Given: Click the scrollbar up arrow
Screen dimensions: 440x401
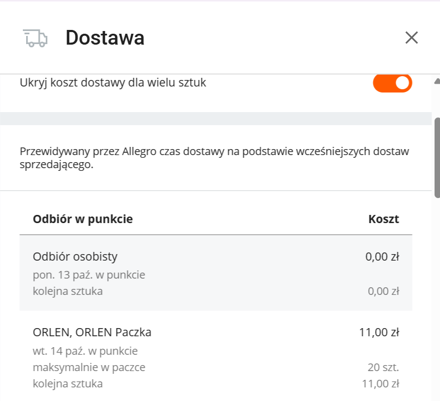Looking at the screenshot, I should pos(436,82).
